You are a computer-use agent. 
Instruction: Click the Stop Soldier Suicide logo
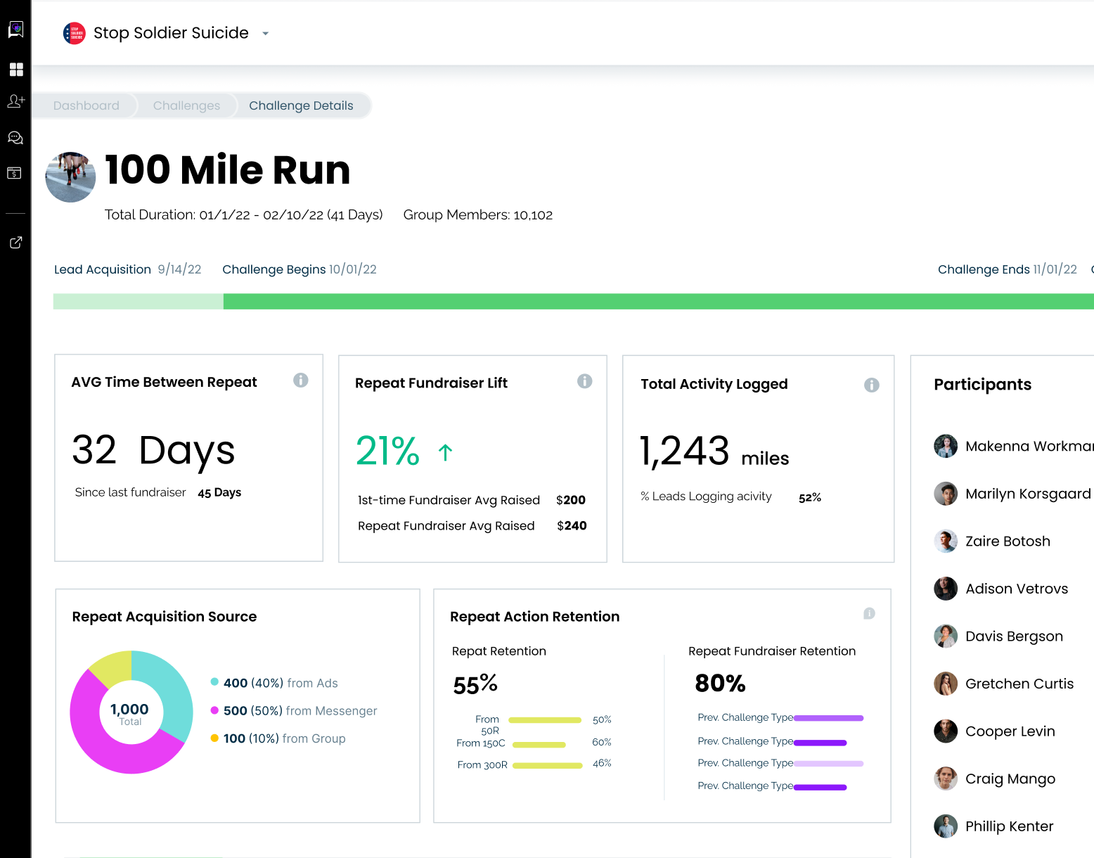(x=75, y=33)
